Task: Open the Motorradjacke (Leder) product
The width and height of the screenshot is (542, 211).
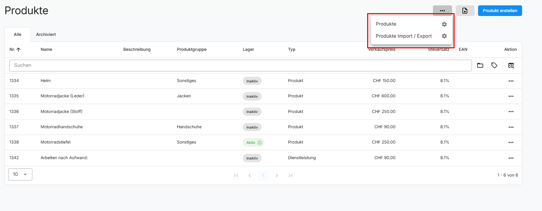Action: tap(62, 96)
